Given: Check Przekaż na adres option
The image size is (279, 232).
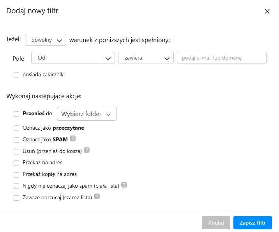Looking at the screenshot, I should click(x=16, y=163).
